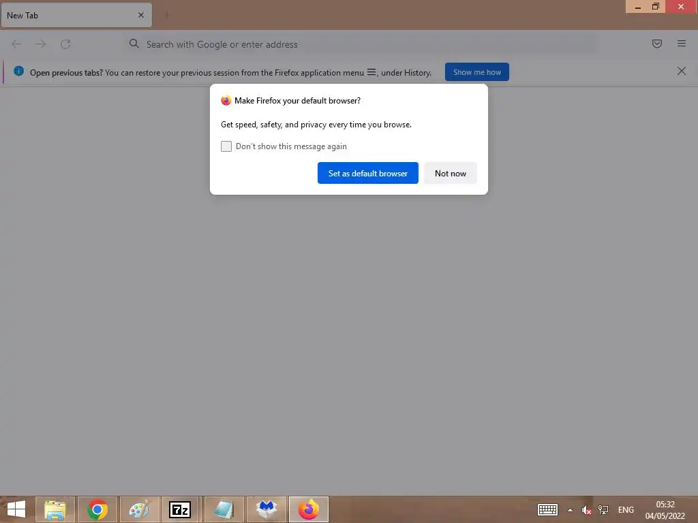Click the Set as default browser button
Viewport: 698px width, 523px height.
[x=367, y=173]
